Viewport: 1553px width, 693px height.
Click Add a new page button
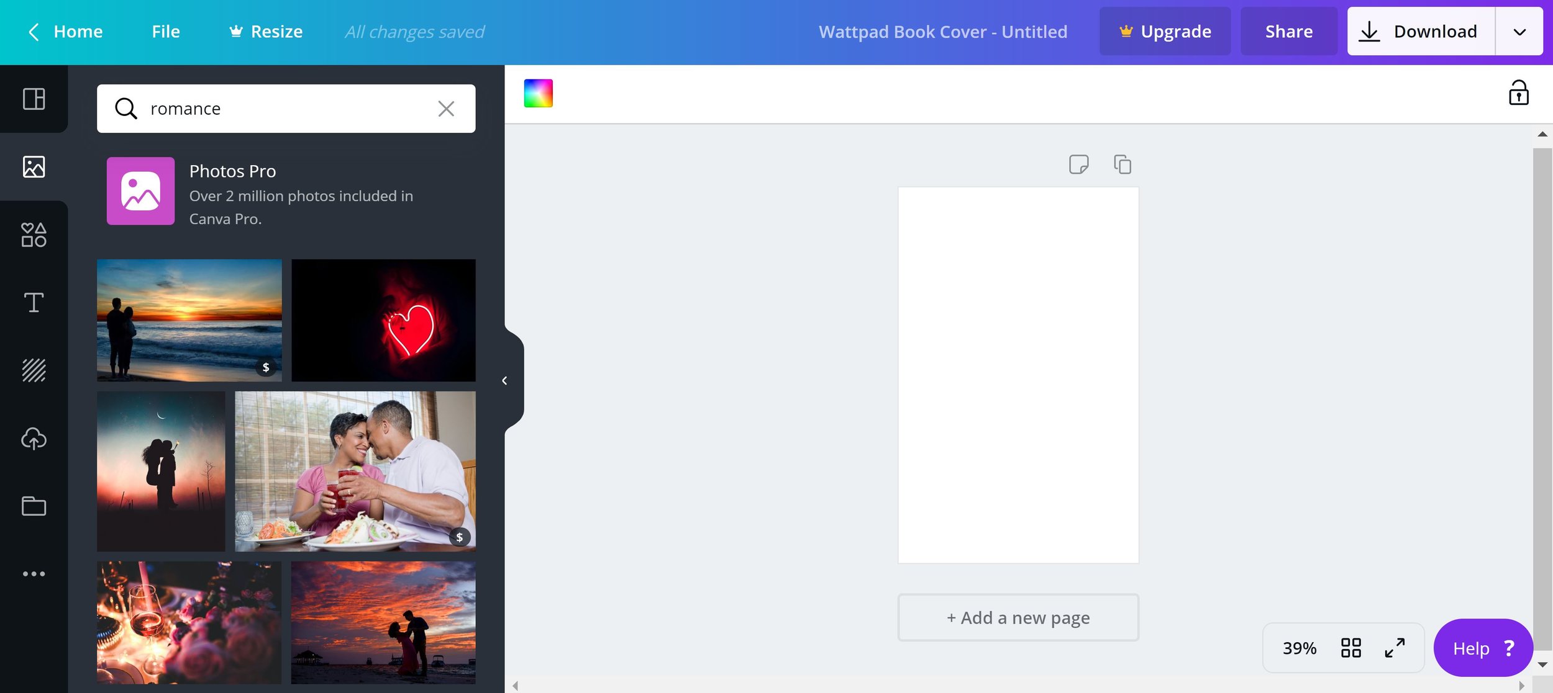coord(1018,618)
